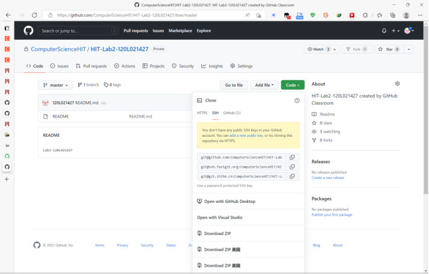Viewport: 429px width, 274px height.
Task: Open the repository Settings tab
Action: [241, 66]
